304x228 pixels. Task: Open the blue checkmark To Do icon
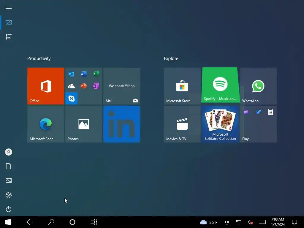[258, 112]
